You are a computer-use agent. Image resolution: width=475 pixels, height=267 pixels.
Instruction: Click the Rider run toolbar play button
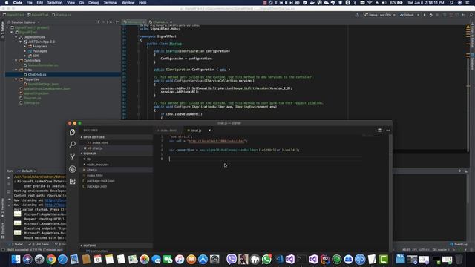[x=425, y=15]
